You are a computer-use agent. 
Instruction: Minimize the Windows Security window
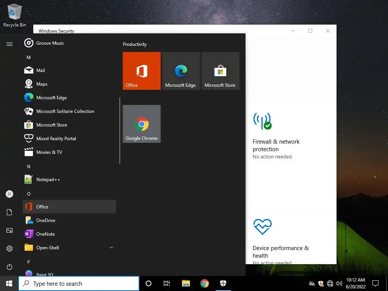293,31
